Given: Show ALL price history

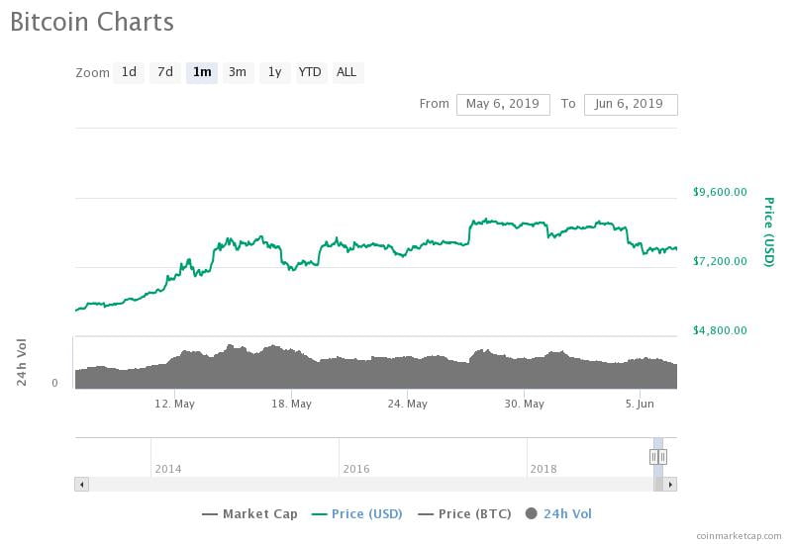Looking at the screenshot, I should tap(346, 72).
